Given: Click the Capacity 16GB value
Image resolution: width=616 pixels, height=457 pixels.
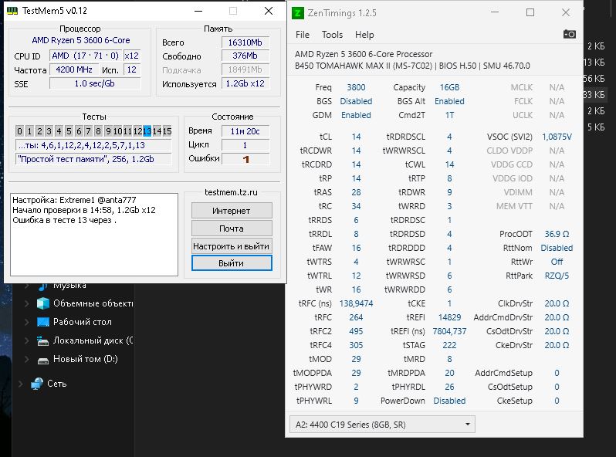Looking at the screenshot, I should [449, 87].
